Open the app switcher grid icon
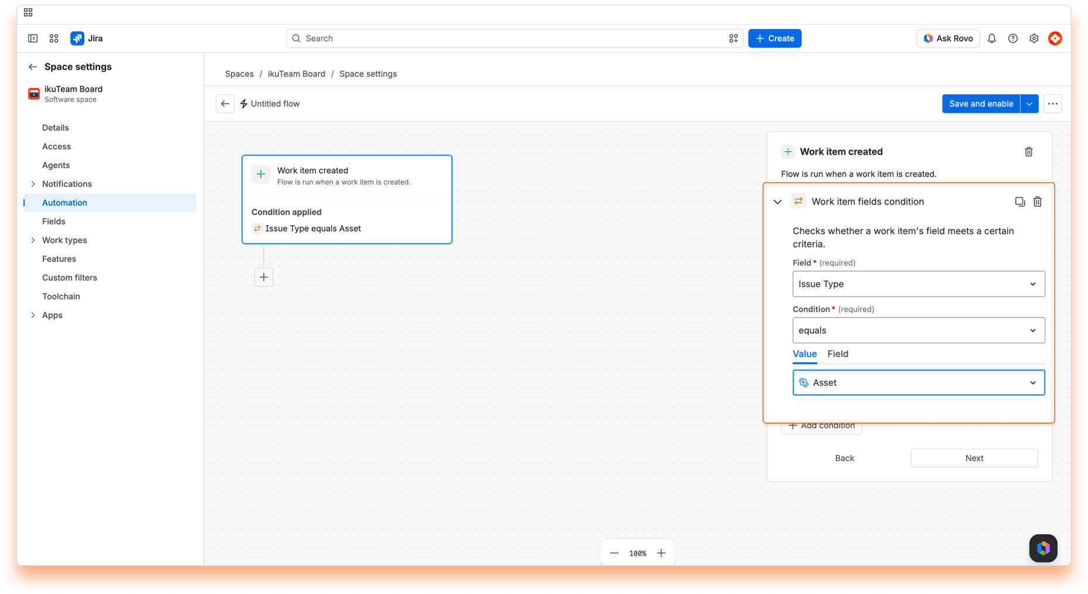 (x=54, y=38)
